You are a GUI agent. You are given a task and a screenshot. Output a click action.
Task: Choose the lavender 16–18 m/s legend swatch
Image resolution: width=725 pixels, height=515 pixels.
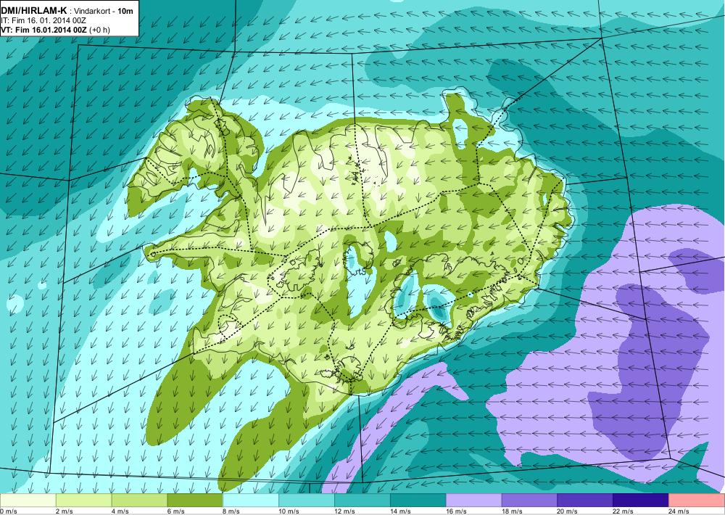(474, 500)
